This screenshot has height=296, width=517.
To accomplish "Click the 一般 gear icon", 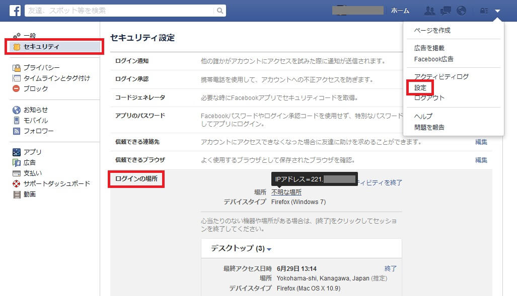I will [17, 36].
